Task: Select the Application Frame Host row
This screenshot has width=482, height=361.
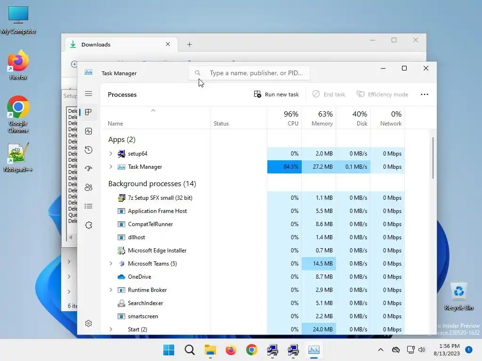Action: point(252,211)
